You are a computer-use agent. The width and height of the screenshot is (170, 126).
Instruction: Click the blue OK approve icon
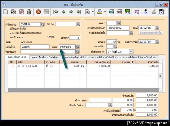[x=146, y=12]
